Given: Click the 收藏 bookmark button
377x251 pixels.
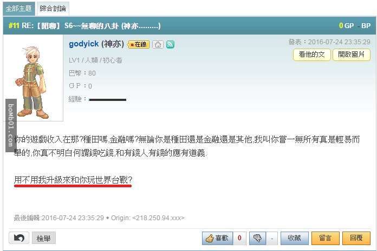Looking at the screenshot, I should (x=295, y=238).
